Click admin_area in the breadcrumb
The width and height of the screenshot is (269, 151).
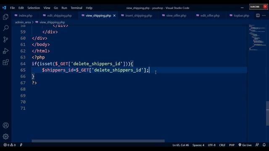tap(23, 22)
